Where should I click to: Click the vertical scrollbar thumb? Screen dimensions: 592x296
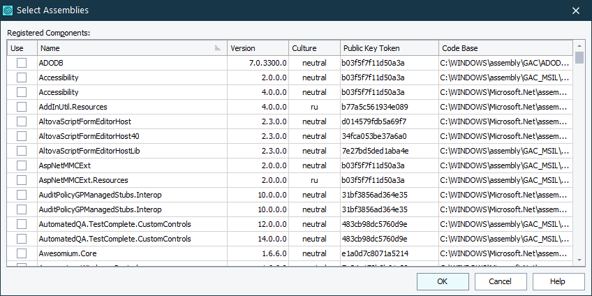(579, 58)
